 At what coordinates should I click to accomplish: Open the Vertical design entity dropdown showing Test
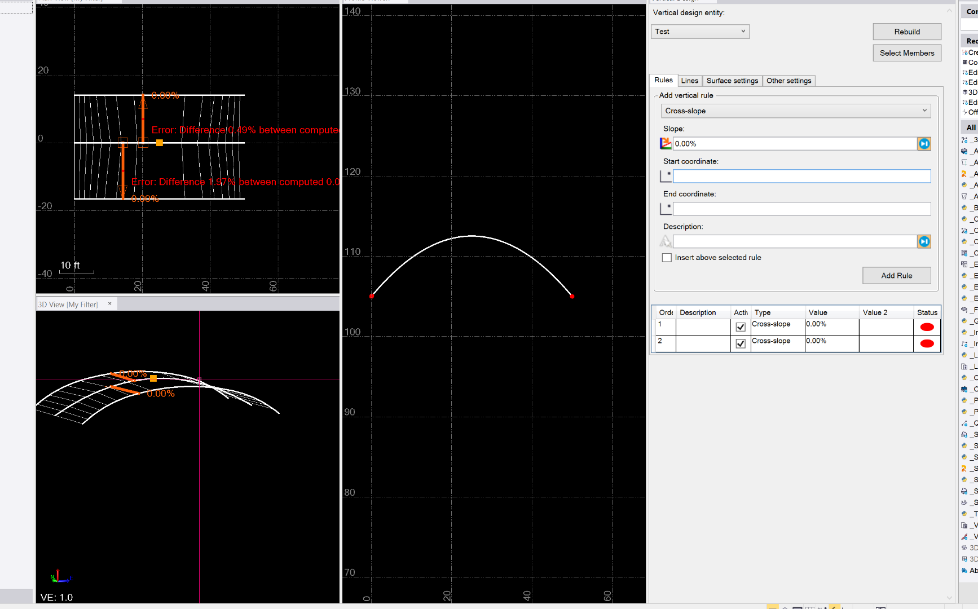tap(743, 32)
